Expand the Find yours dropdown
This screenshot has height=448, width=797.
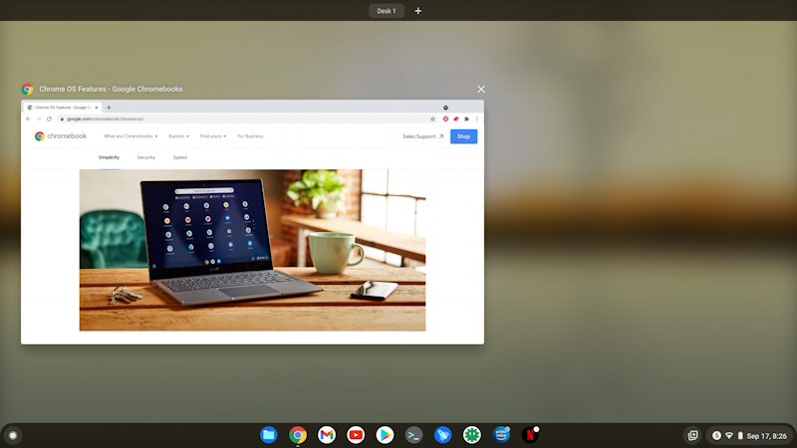[213, 136]
